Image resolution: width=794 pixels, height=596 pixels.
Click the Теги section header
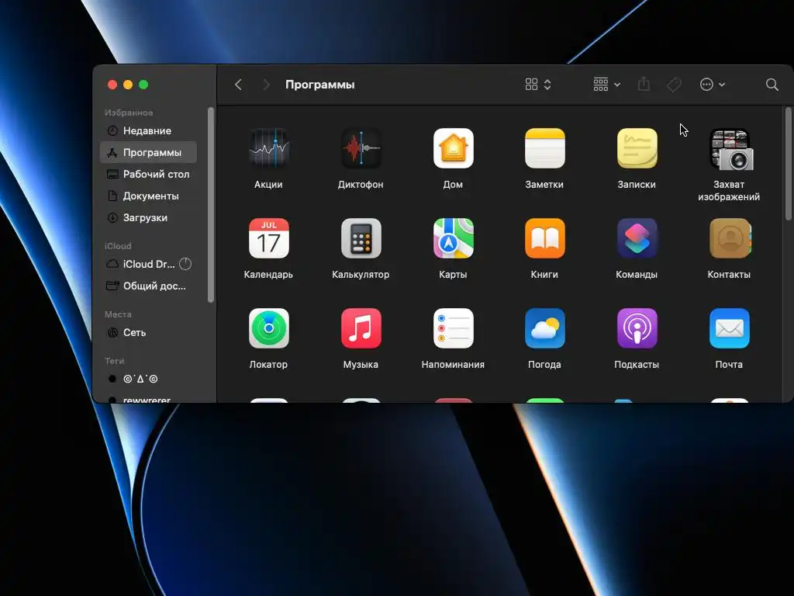[x=115, y=361]
